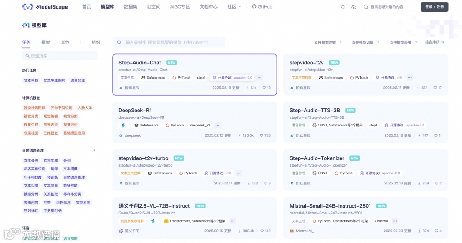
Task: Click the heart icon on the Mistral-Small card
Action: point(436,231)
